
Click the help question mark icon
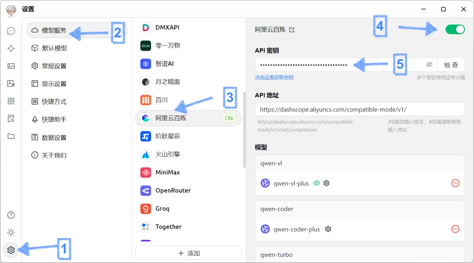point(11,215)
